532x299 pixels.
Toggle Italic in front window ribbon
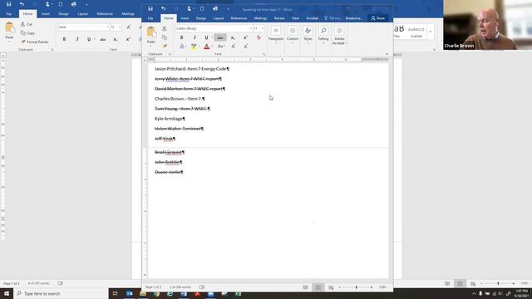tap(195, 37)
